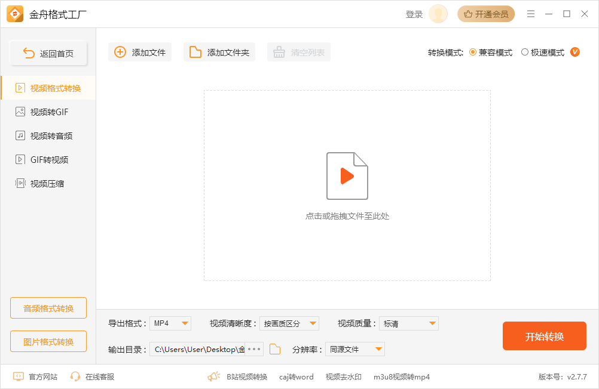Click the 在线客服 headset icon
Viewport: 599px width, 389px height.
point(75,377)
